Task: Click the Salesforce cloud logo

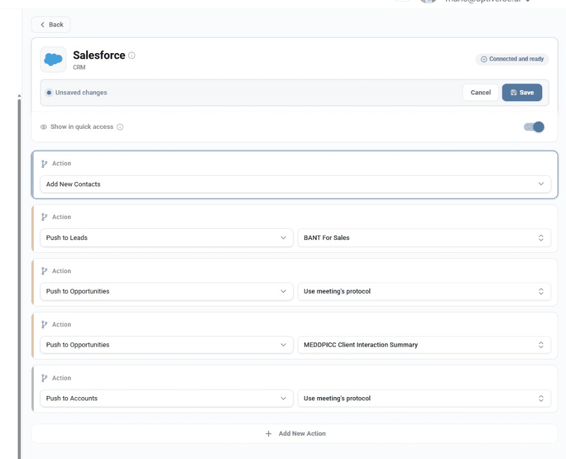Action: tap(53, 59)
